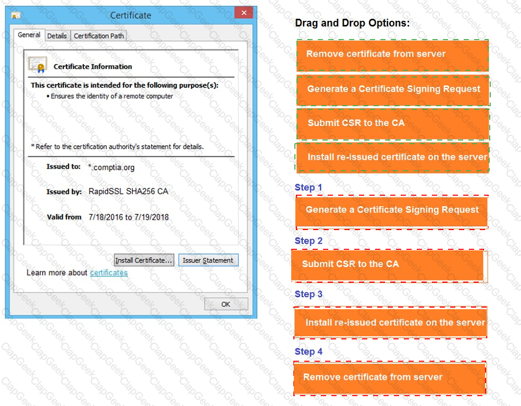Image resolution: width=521 pixels, height=406 pixels.
Task: Click the Step 3 box with Install re-issued certificate
Action: pyautogui.click(x=390, y=323)
